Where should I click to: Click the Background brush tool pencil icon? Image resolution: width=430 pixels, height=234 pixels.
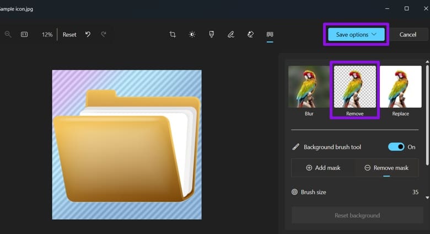click(x=295, y=147)
